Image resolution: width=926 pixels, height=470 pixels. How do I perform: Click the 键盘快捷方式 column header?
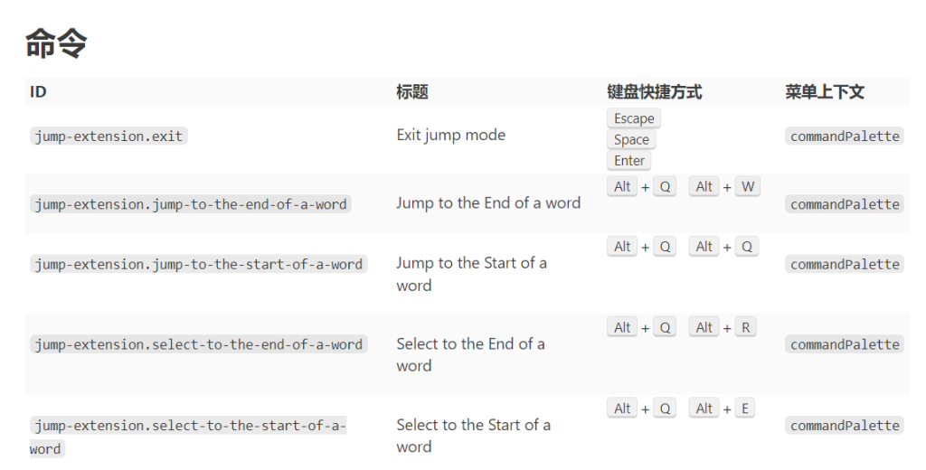[654, 91]
